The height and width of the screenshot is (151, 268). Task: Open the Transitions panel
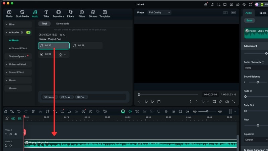(58, 14)
